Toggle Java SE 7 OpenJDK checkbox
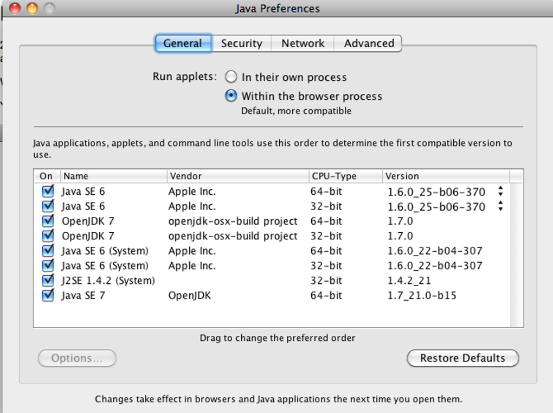Screen dimensions: 553x413 click(48, 296)
